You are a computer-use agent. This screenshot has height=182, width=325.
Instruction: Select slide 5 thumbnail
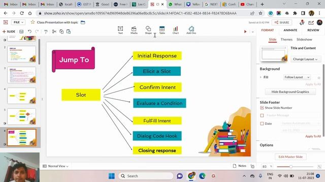(x=21, y=117)
